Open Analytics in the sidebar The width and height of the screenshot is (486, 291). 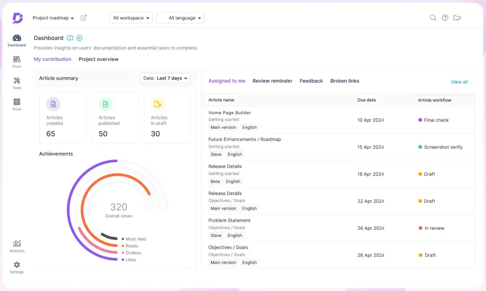[17, 246]
